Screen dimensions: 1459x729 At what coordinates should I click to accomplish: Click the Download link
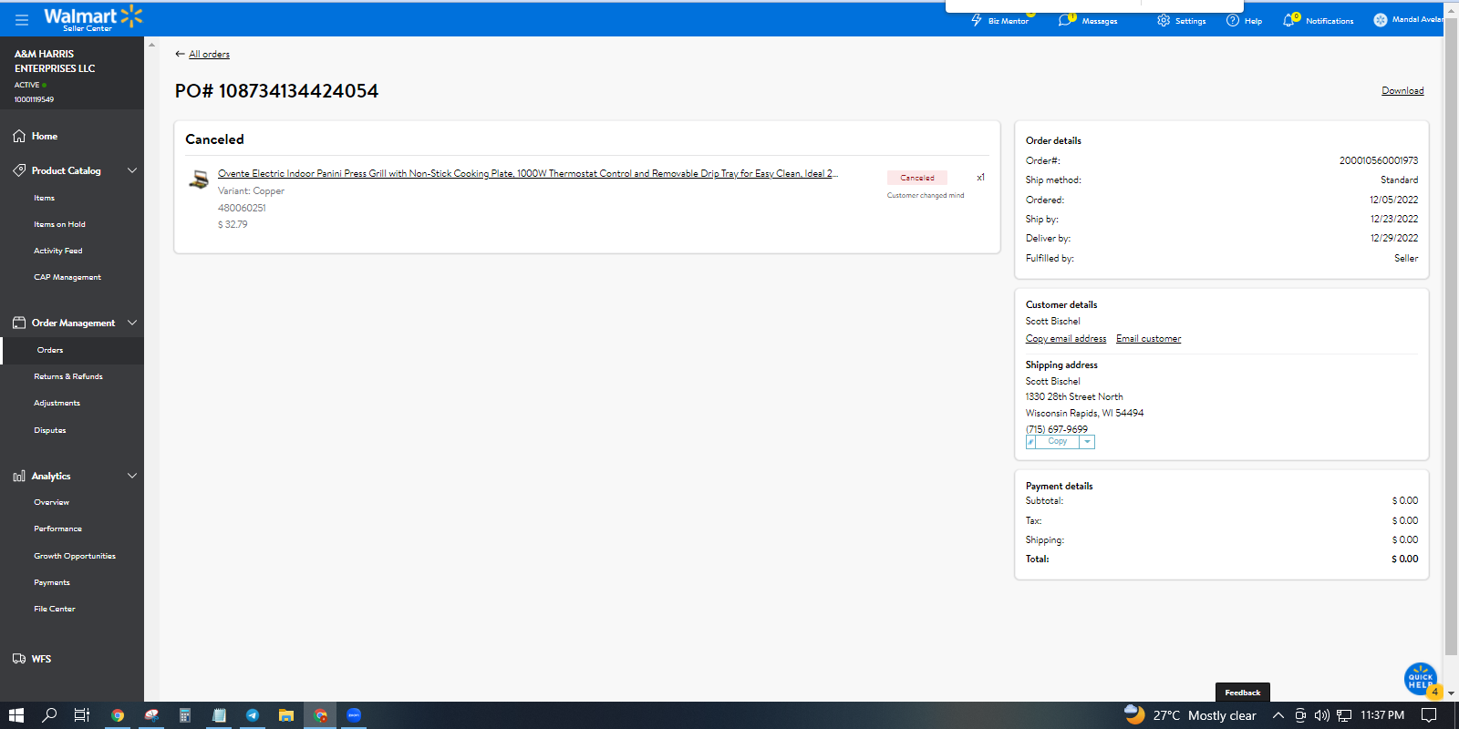[1402, 91]
